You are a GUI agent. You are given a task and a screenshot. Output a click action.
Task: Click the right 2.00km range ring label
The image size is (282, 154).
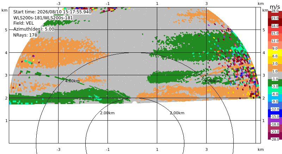177,113
